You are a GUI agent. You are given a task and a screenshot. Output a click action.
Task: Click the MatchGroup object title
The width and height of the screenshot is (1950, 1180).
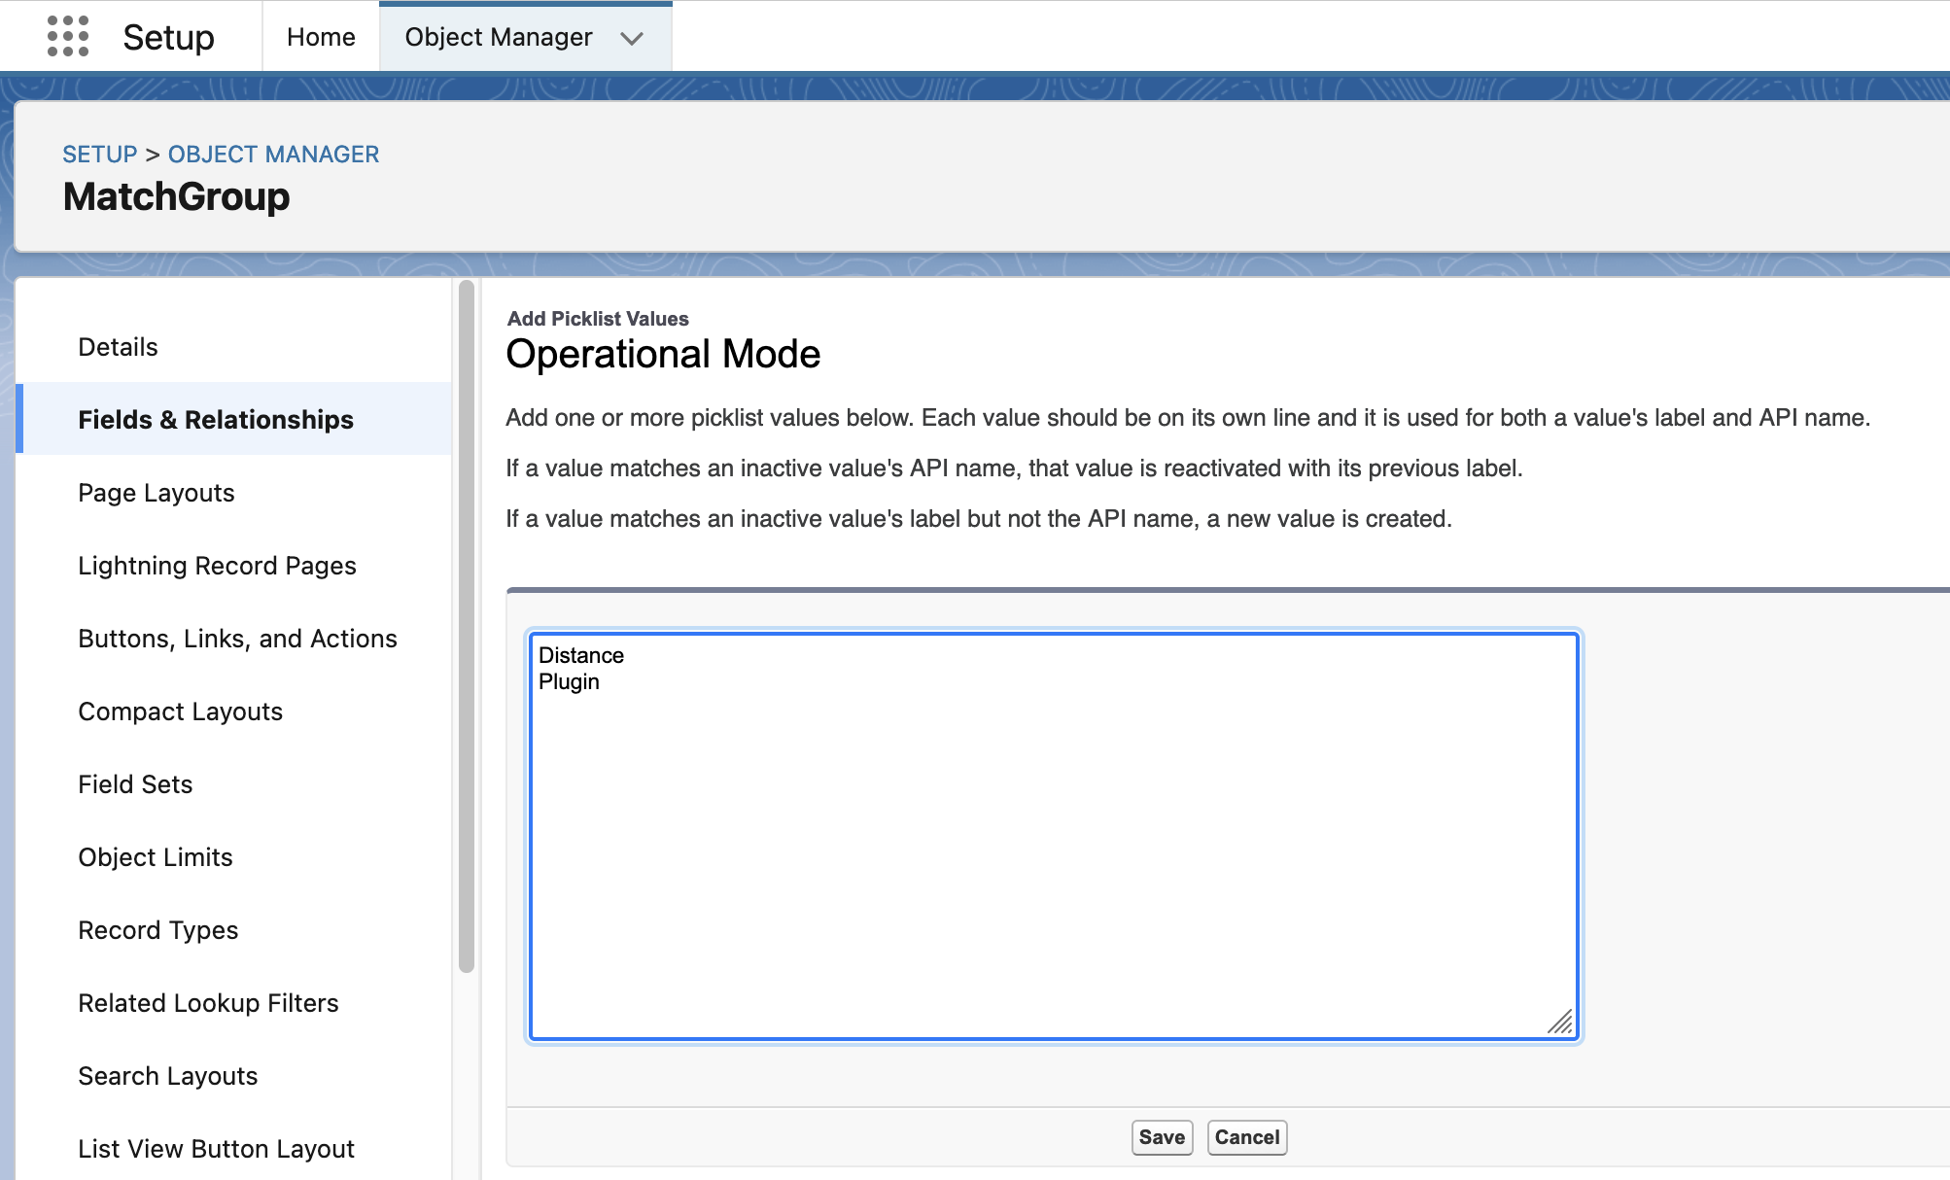click(176, 196)
